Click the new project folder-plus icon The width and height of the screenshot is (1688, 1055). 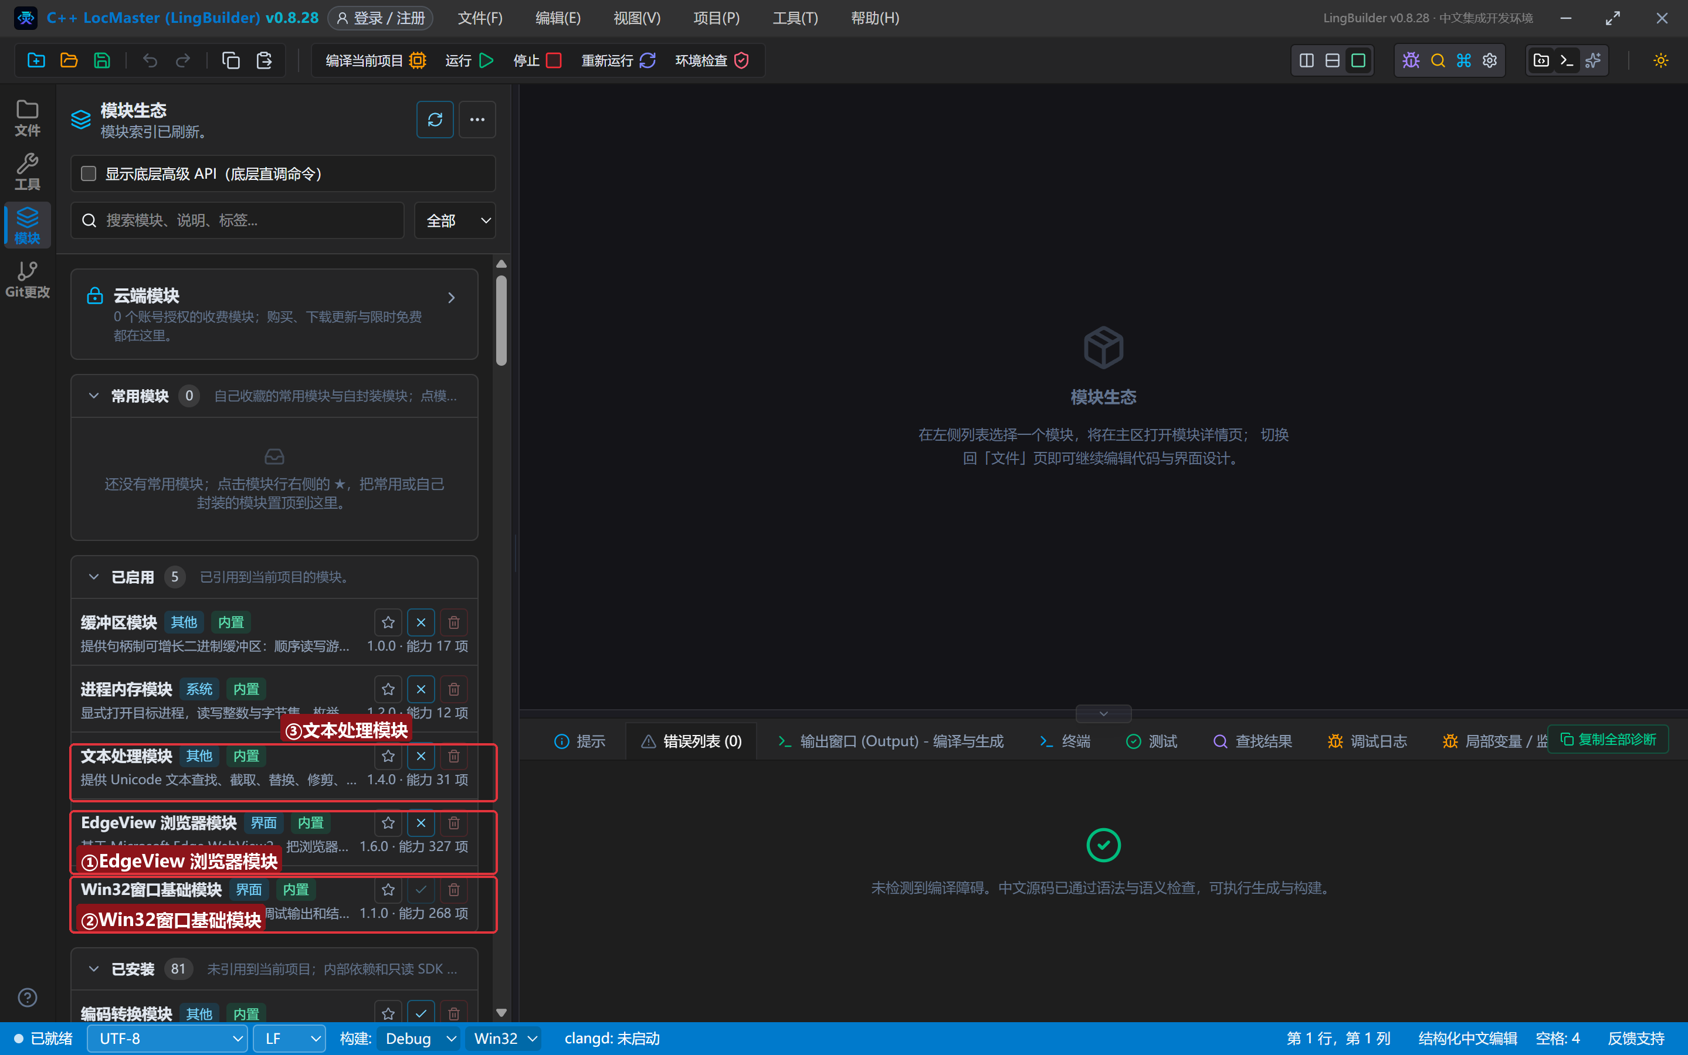tap(36, 61)
